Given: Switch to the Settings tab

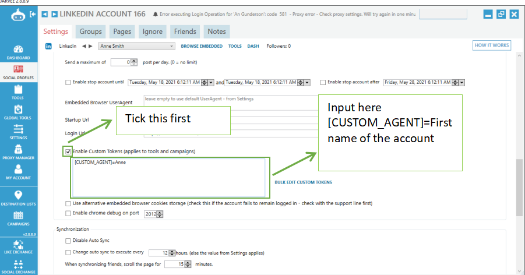Looking at the screenshot, I should coord(55,31).
